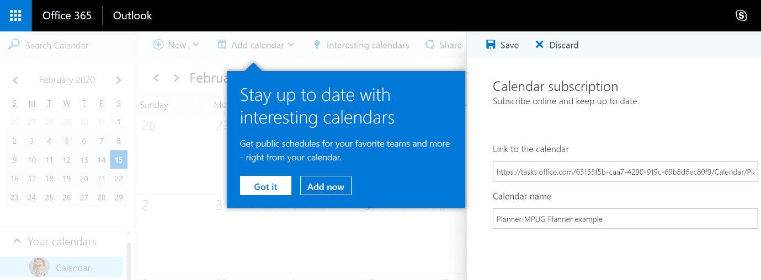The image size is (761, 280).
Task: Select February 15 in mini calendar
Action: pos(119,160)
